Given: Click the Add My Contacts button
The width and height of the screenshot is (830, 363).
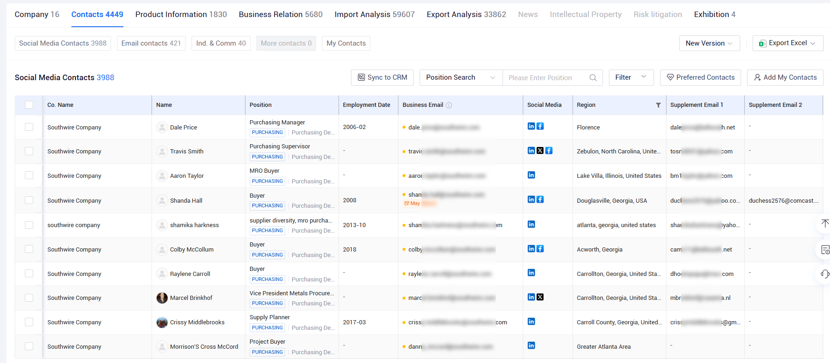Looking at the screenshot, I should click(785, 77).
